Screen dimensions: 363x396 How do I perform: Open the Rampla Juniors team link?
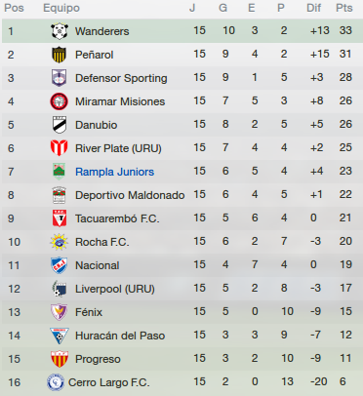[x=114, y=172]
